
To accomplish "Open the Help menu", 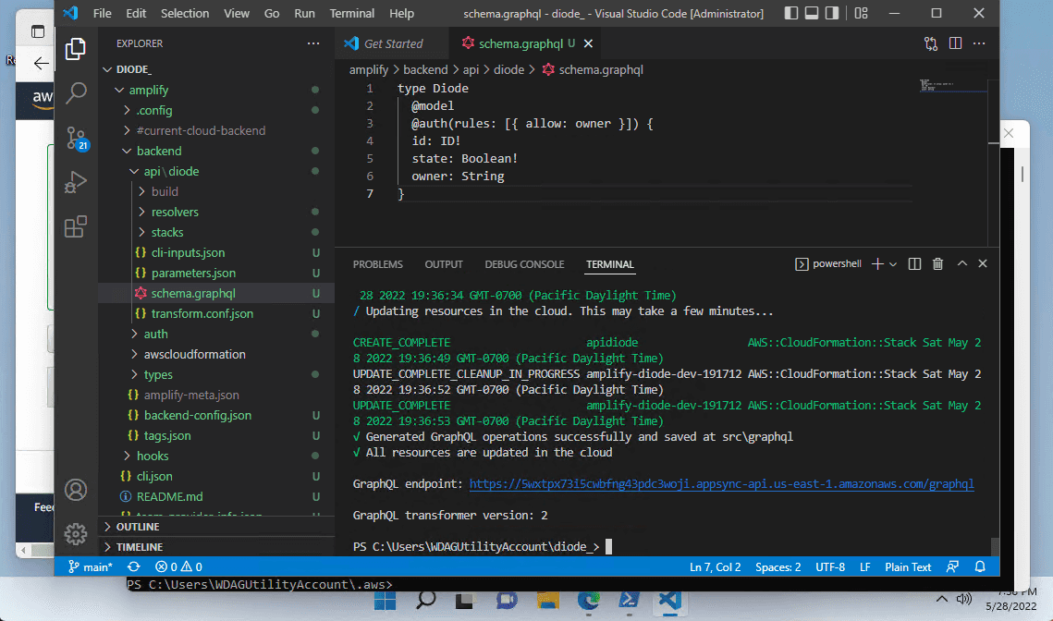I will tap(401, 14).
